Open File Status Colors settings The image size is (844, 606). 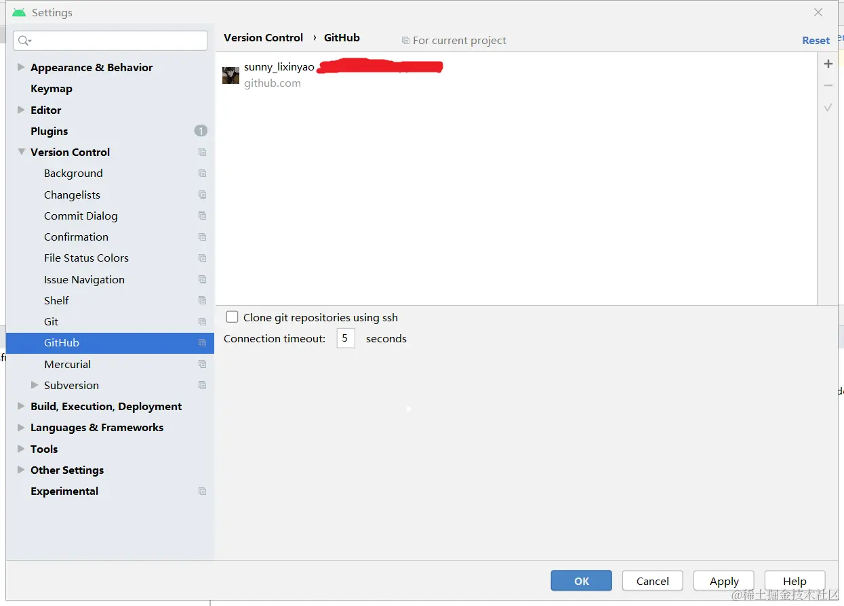[86, 258]
